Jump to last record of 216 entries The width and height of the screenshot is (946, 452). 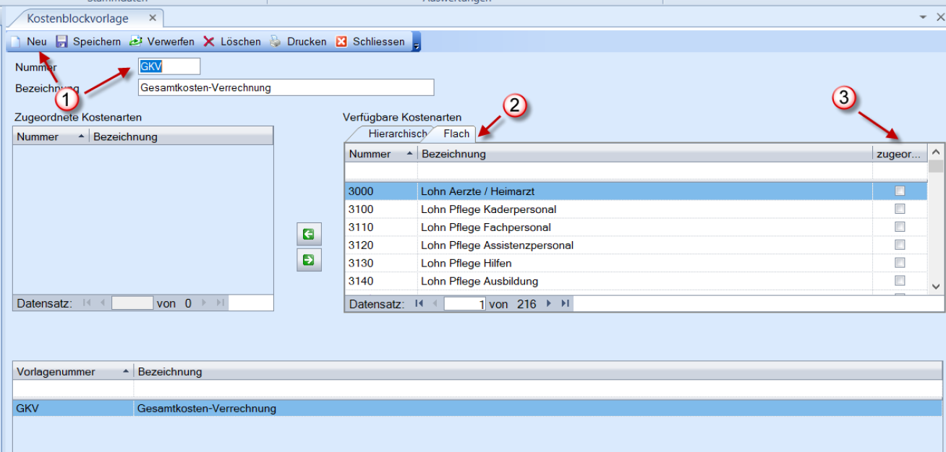[566, 304]
